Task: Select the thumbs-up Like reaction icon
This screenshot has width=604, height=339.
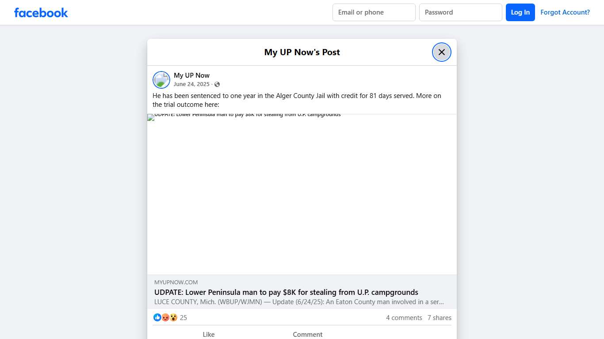Action: click(157, 317)
